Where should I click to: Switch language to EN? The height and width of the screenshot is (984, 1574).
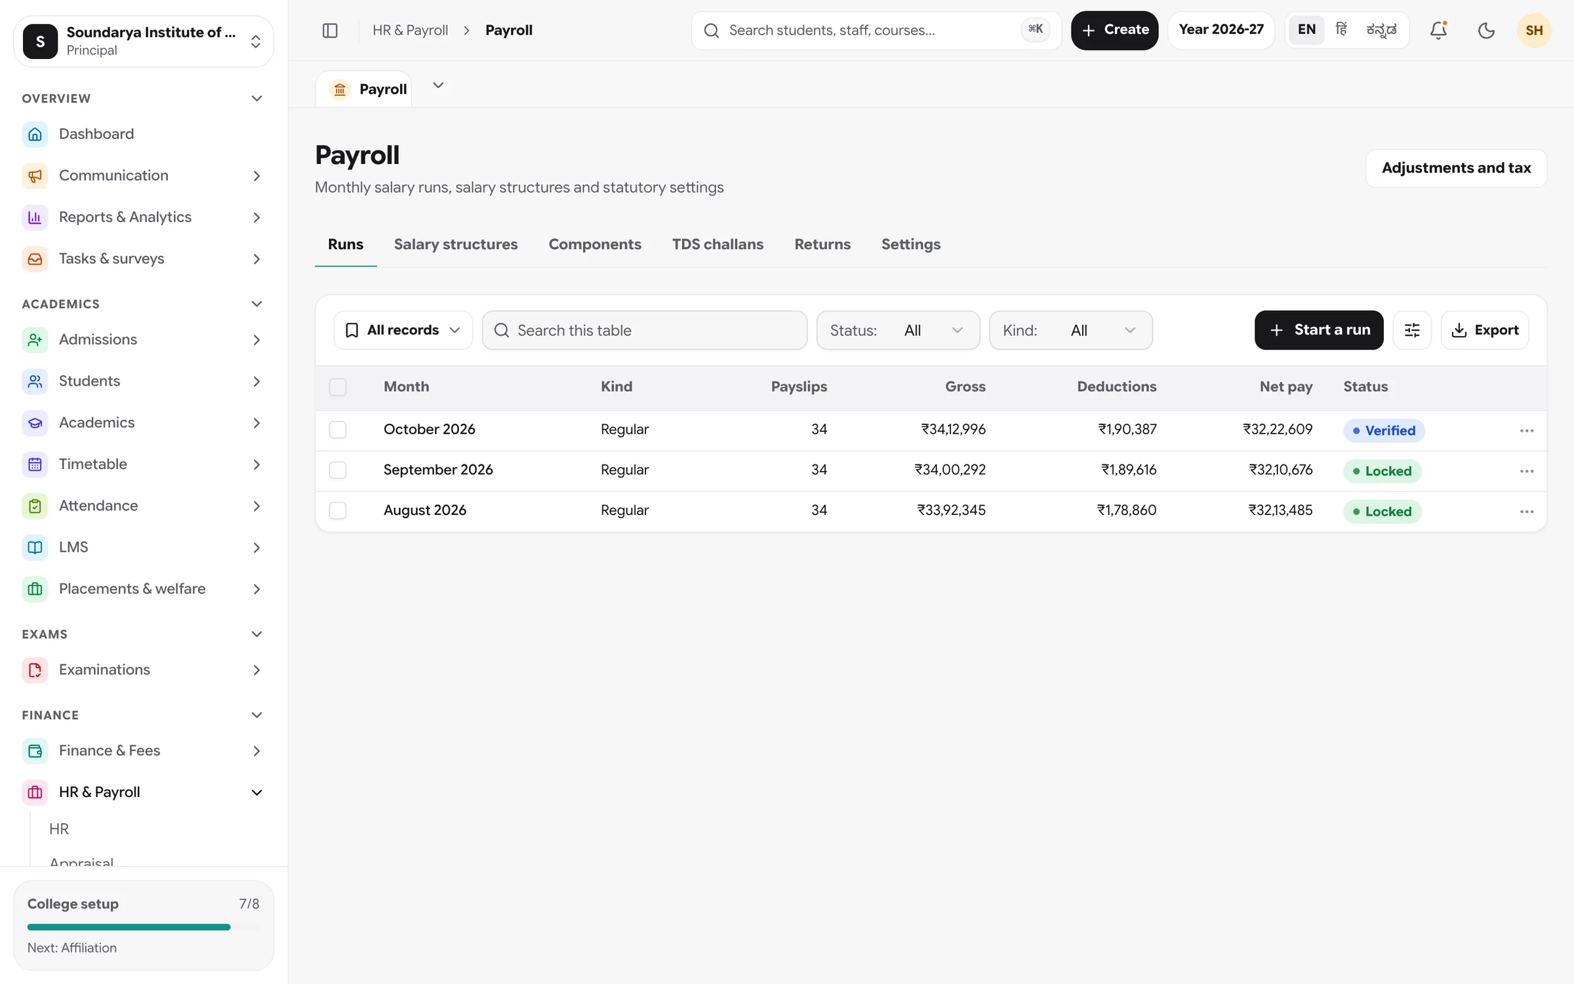pyautogui.click(x=1306, y=30)
